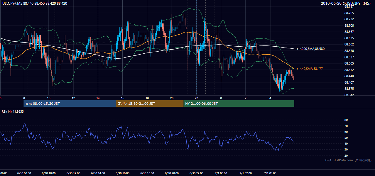The height and width of the screenshot is (176, 375).
Task: Click price axis value 88.537
Action: (349, 57)
